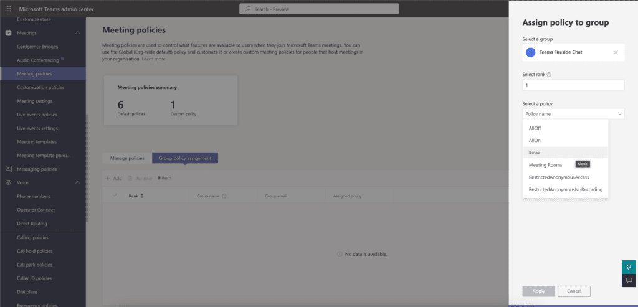Viewport: 638px width, 307px height.
Task: Click the Teams Fireside Chat group avatar
Action: [531, 52]
